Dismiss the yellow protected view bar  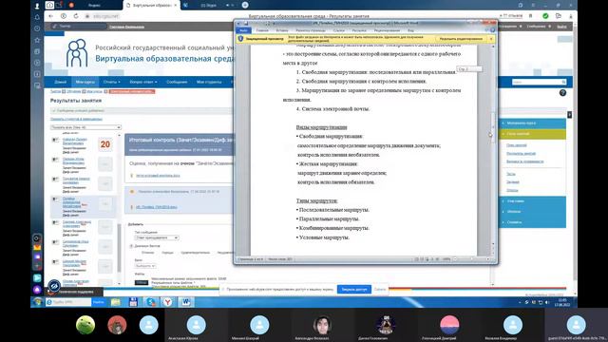point(491,39)
